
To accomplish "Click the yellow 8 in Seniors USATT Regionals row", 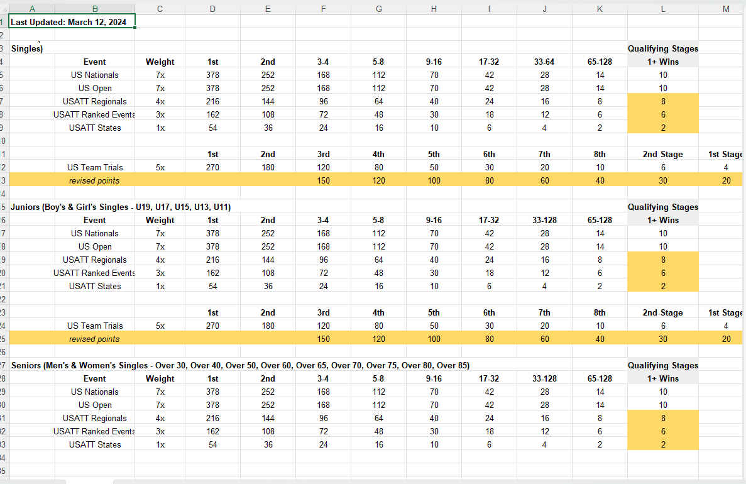I will tap(663, 419).
